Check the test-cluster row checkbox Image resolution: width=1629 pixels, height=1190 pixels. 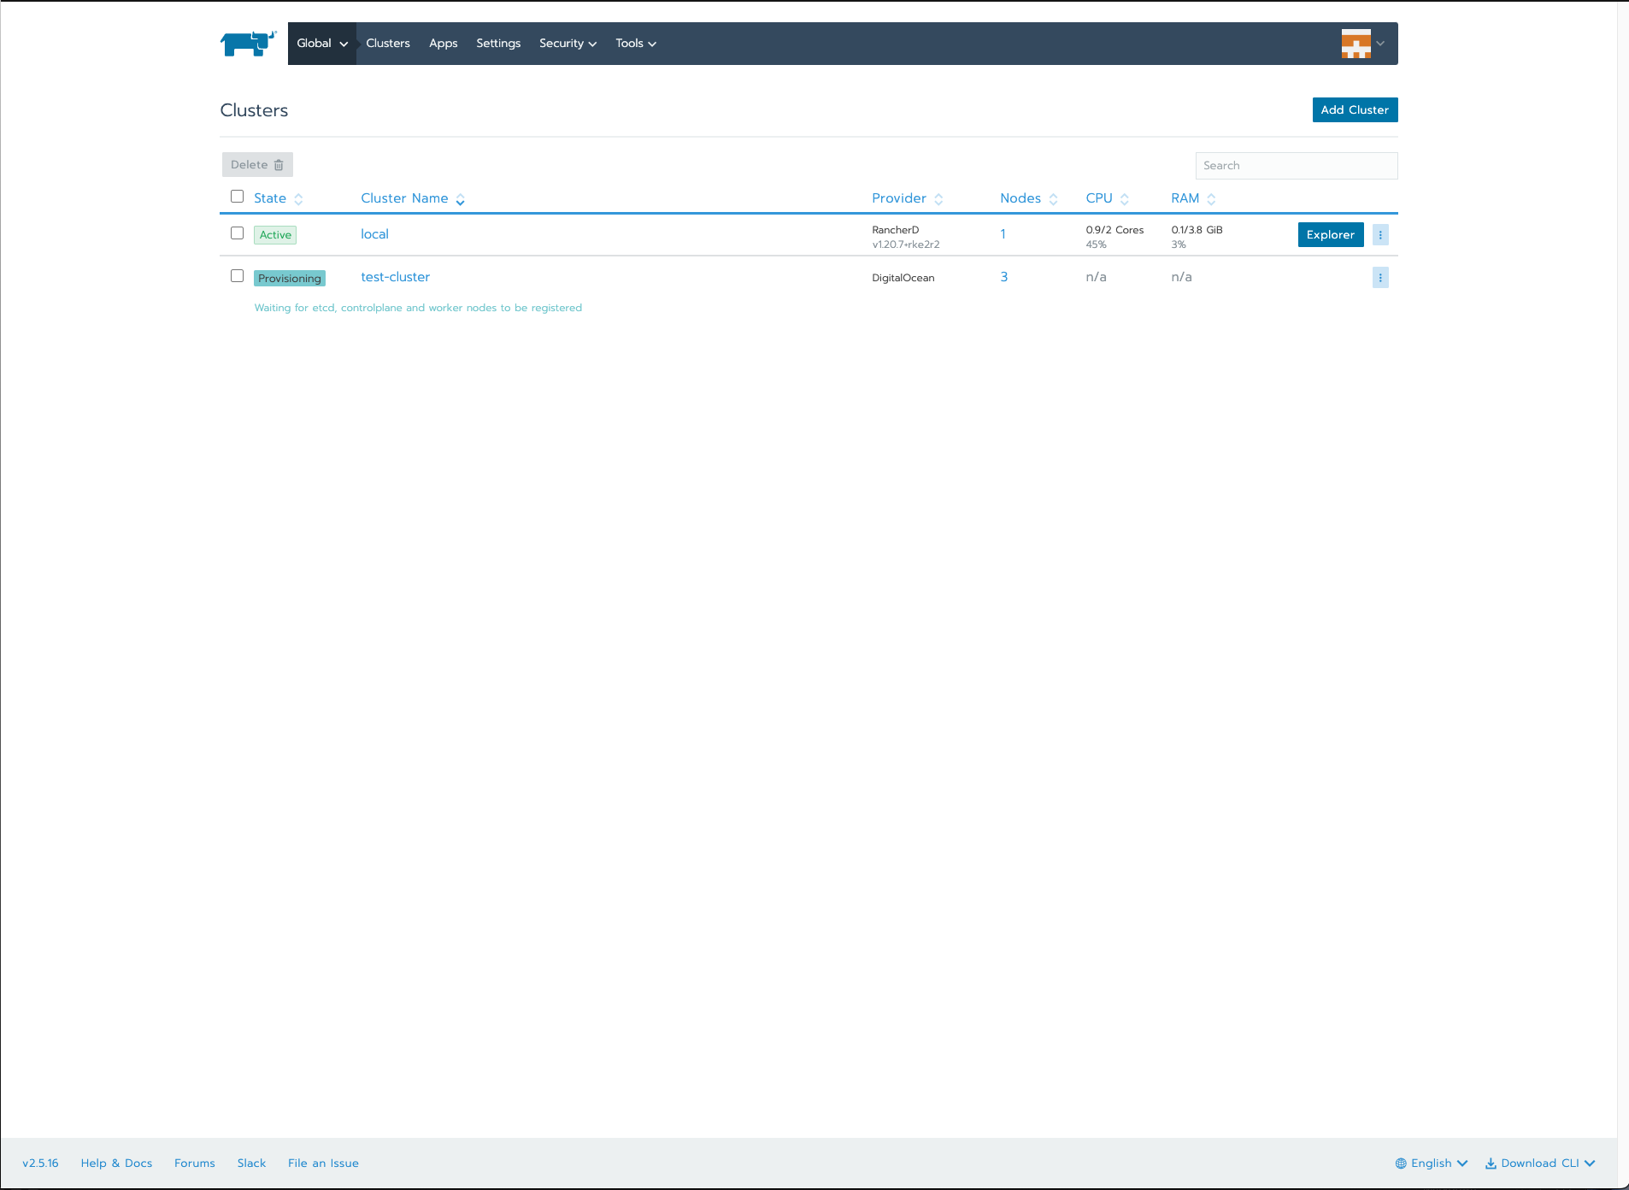[x=238, y=276]
